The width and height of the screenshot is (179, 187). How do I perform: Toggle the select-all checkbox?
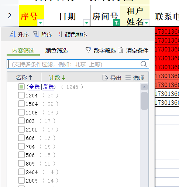(x=21, y=87)
